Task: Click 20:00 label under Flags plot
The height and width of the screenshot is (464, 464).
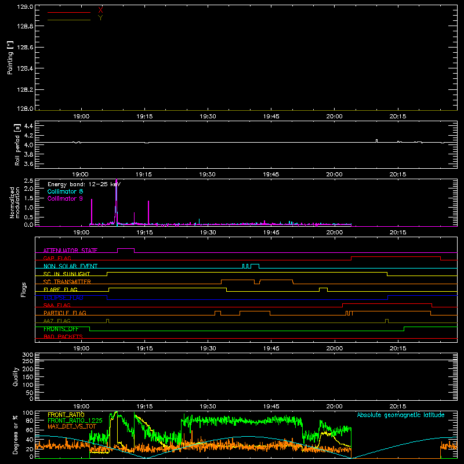Action: pyautogui.click(x=335, y=349)
